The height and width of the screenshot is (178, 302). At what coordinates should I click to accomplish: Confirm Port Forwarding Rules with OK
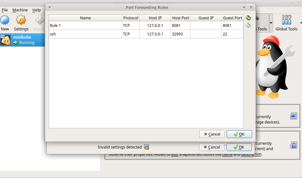[239, 134]
